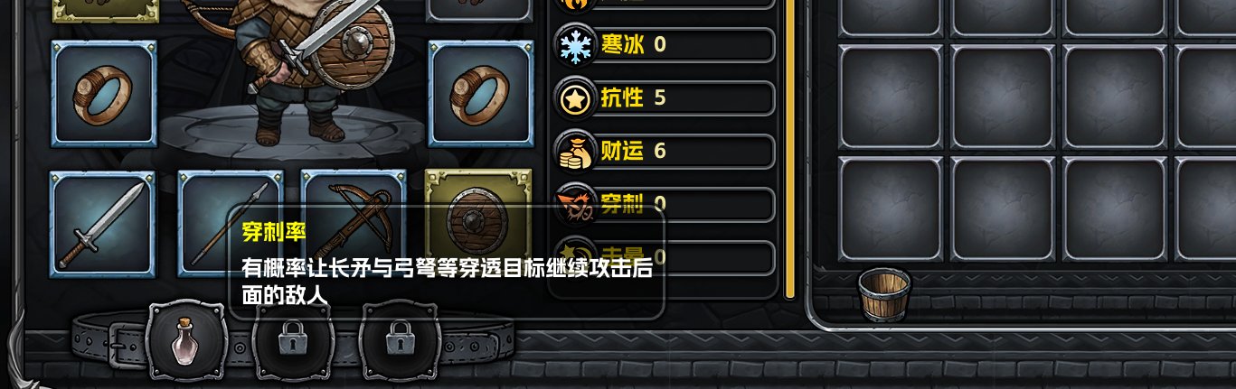Click the wooden bucket trash icon
This screenshot has height=389, width=1236.
pos(884,293)
